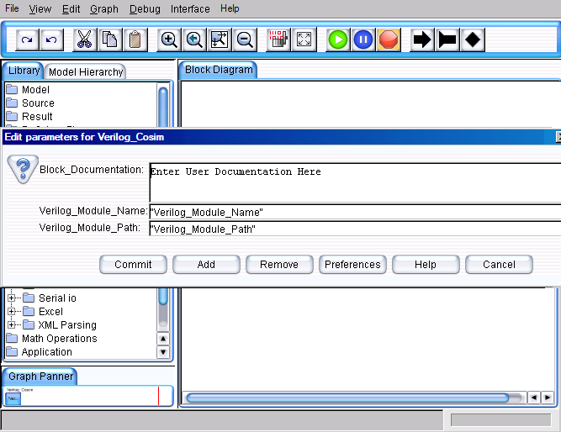The image size is (561, 432).
Task: Select the Application folder
Action: (x=39, y=352)
